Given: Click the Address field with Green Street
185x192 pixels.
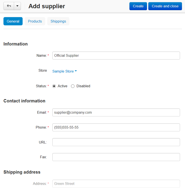Looking at the screenshot, I should (x=116, y=184).
